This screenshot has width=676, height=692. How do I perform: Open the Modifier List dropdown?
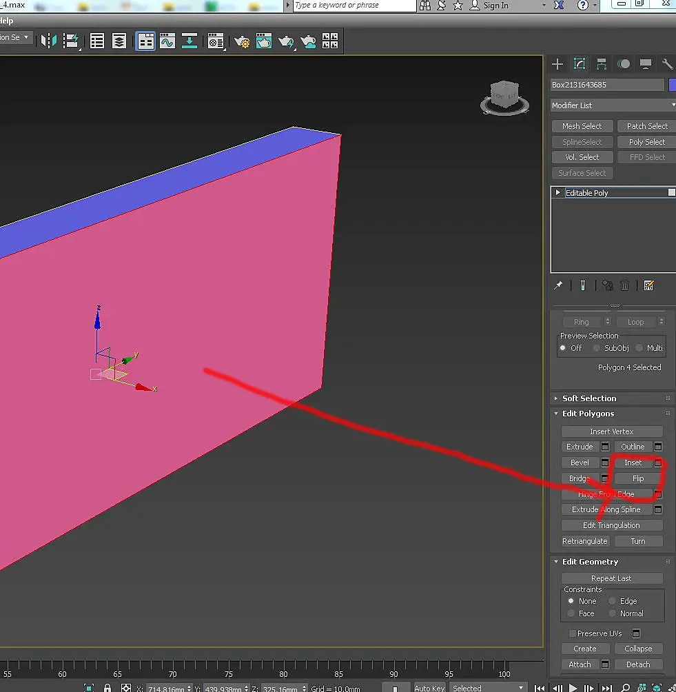(613, 105)
